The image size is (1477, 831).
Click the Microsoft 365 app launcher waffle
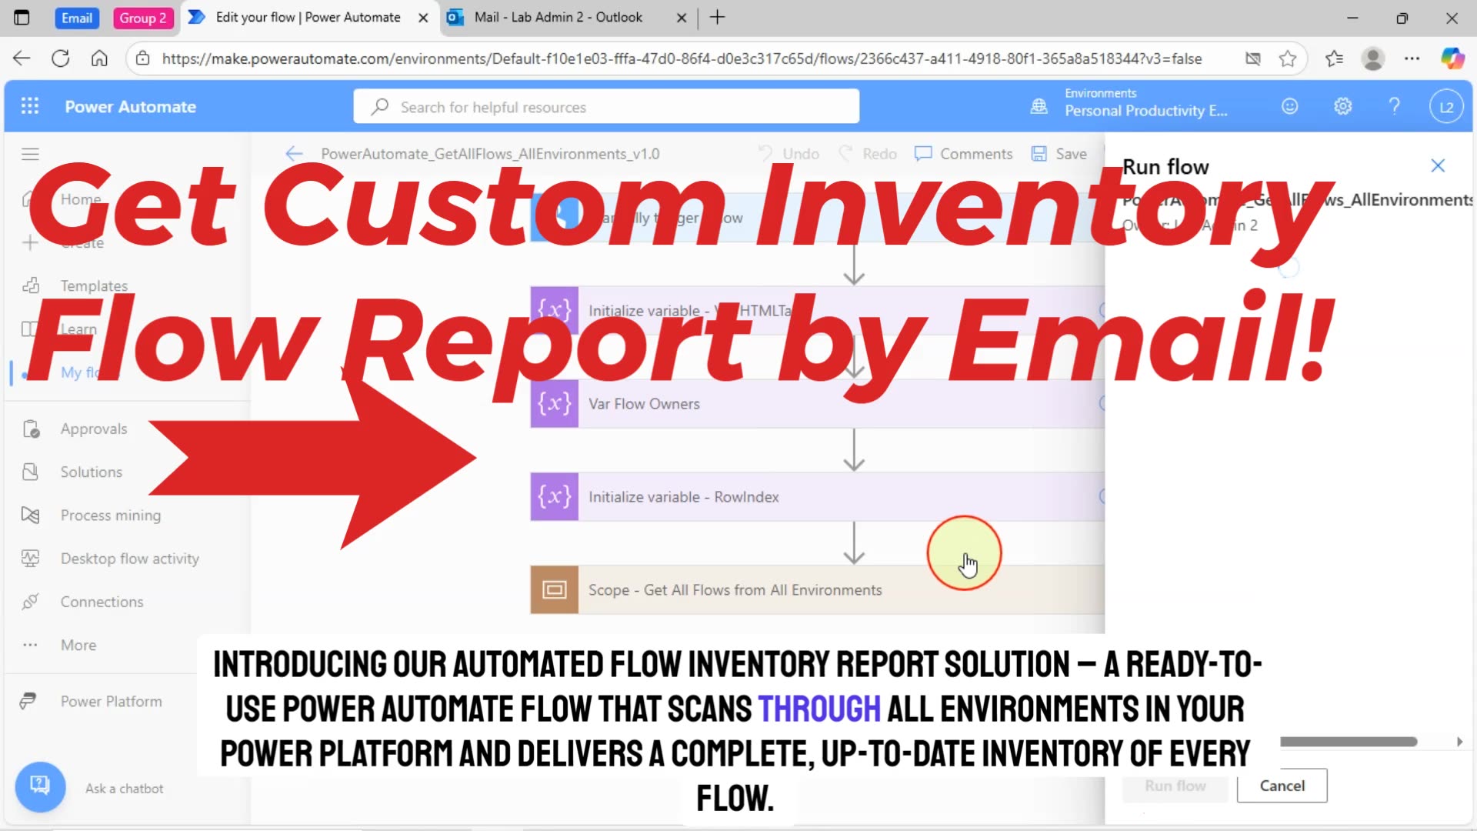(x=30, y=106)
